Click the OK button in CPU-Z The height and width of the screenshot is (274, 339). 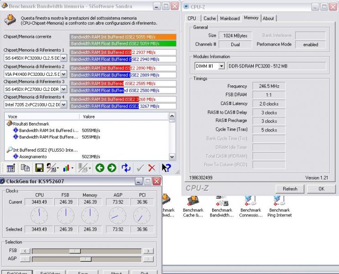321,189
